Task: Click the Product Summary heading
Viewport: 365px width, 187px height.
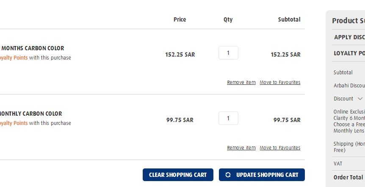Action: coord(348,21)
